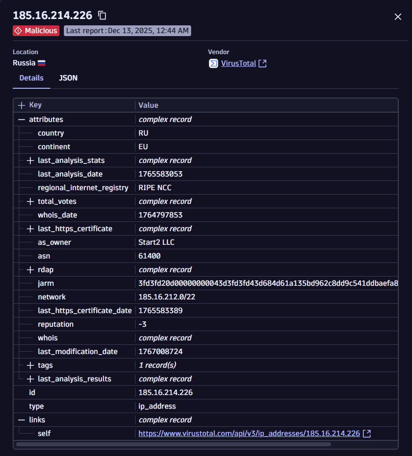The height and width of the screenshot is (456, 412).
Task: Open the VirusTotal link
Action: click(238, 63)
